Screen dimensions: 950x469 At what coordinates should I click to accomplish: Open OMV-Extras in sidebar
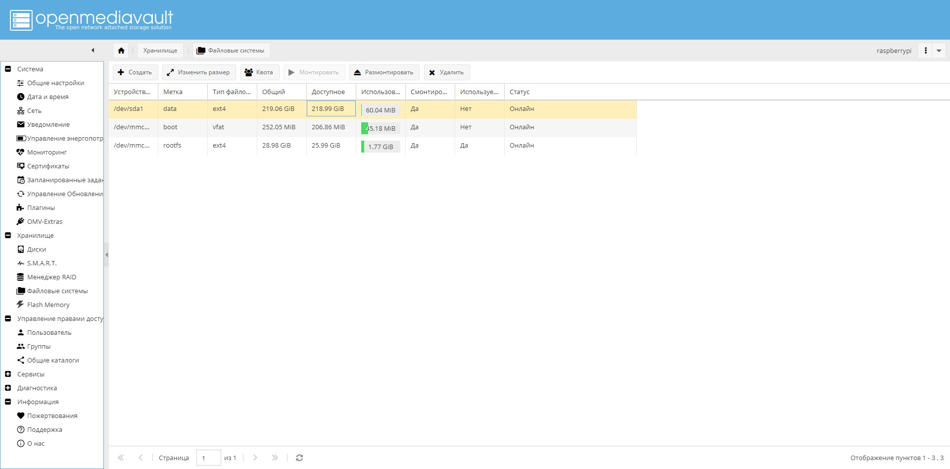(x=45, y=222)
